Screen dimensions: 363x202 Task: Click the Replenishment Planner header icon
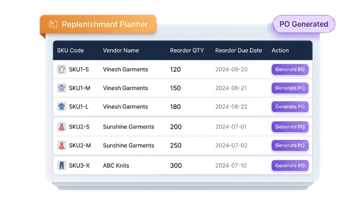53,24
